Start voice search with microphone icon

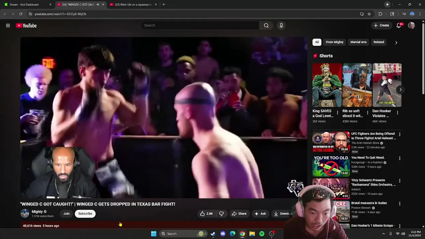point(281,26)
